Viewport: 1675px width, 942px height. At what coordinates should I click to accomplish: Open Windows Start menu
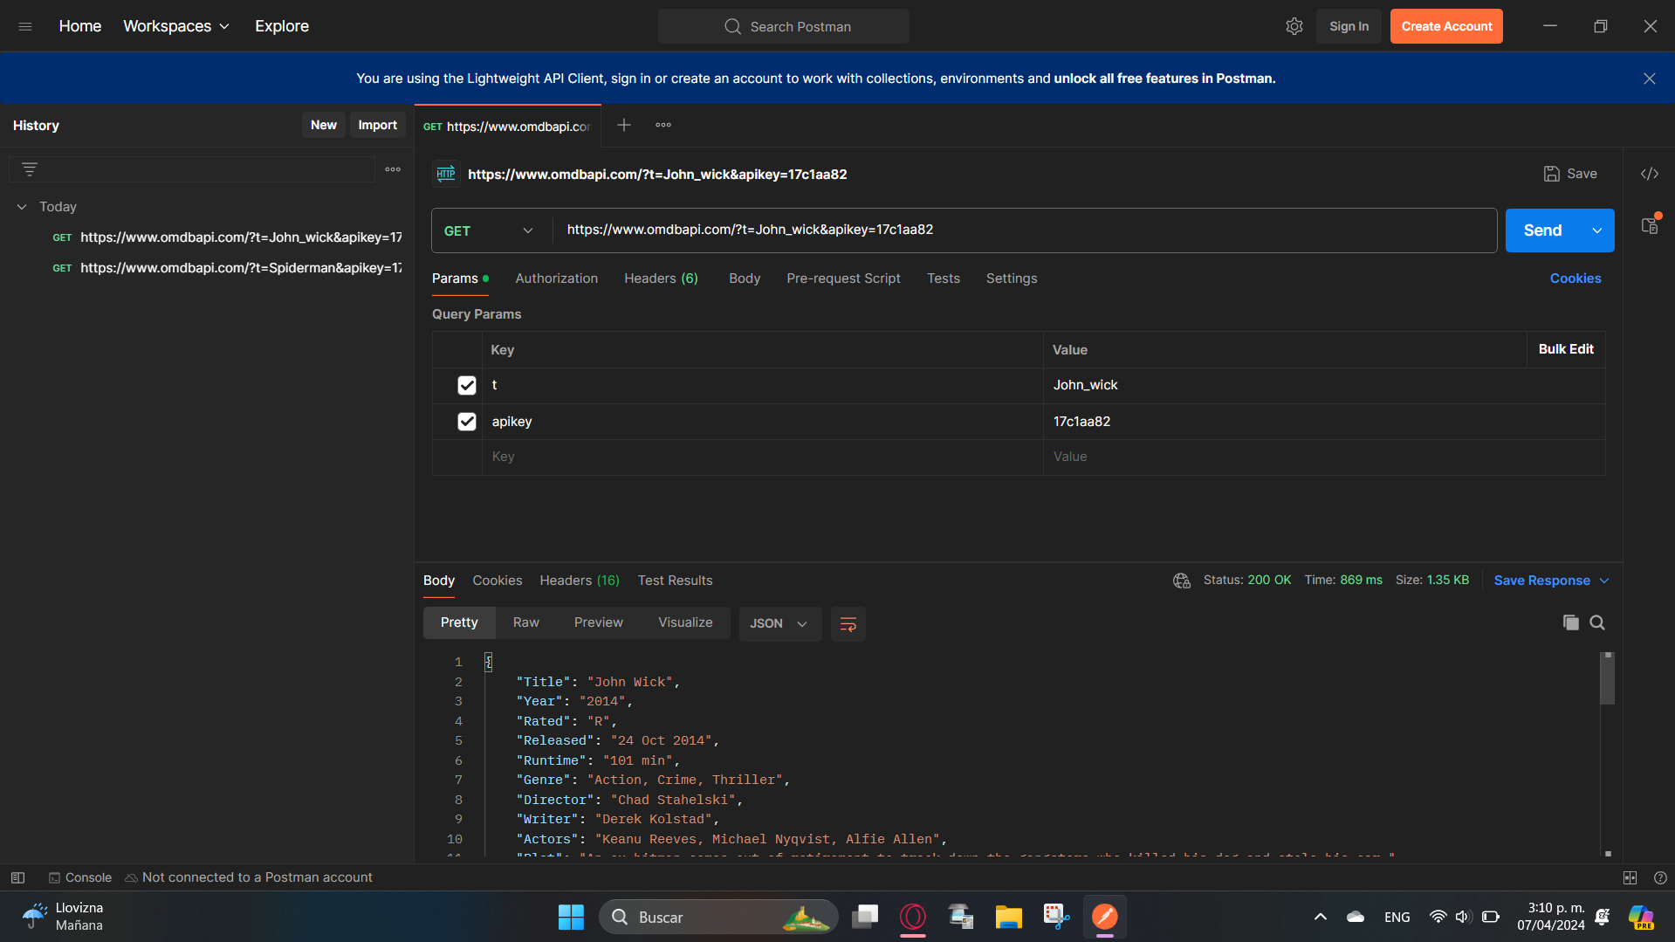(571, 917)
